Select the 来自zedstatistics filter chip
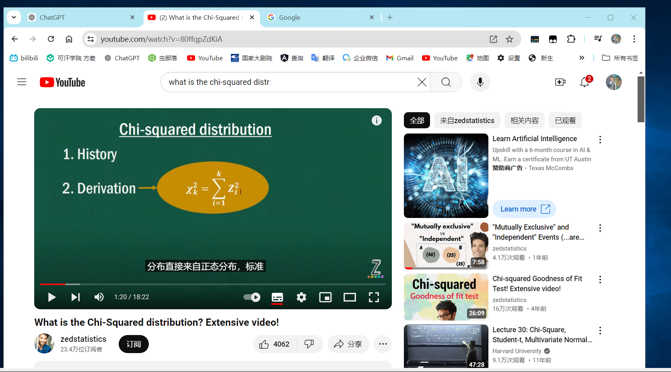This screenshot has width=671, height=372. pyautogui.click(x=467, y=120)
